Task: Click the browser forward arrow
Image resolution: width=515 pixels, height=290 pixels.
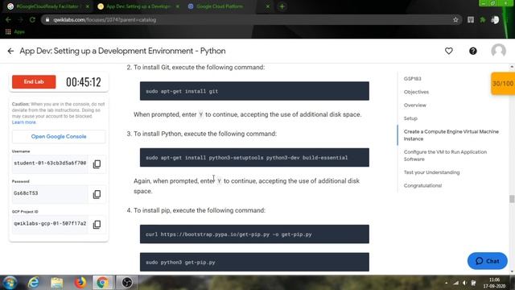Action: point(20,19)
